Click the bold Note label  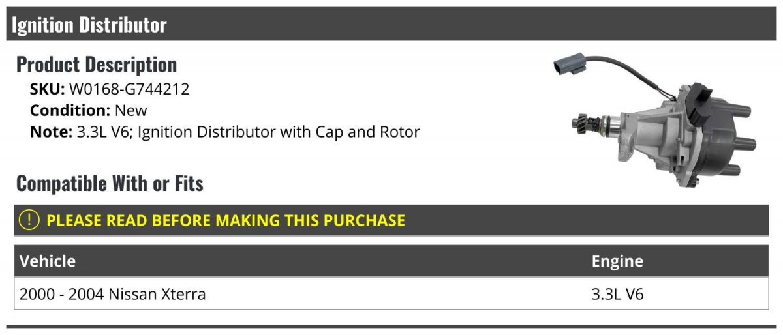[x=51, y=132]
